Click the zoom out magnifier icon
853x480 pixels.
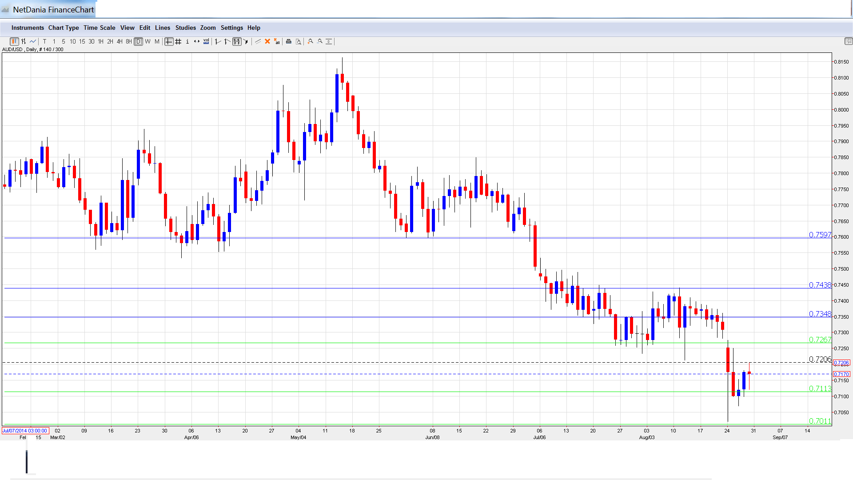320,41
